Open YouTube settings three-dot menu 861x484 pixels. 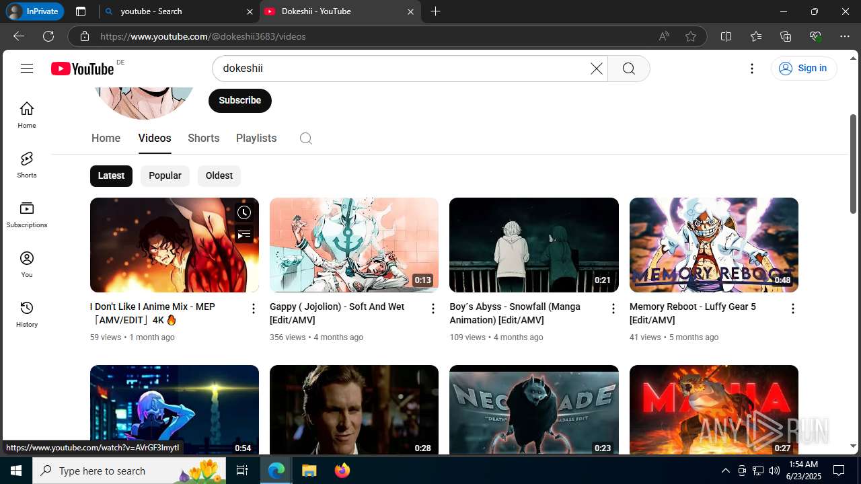(x=752, y=69)
